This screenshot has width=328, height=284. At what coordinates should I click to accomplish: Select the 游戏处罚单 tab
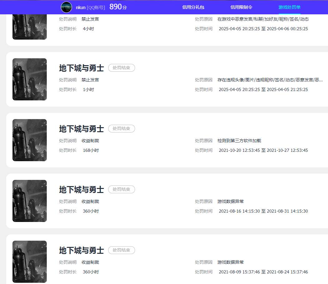(289, 7)
